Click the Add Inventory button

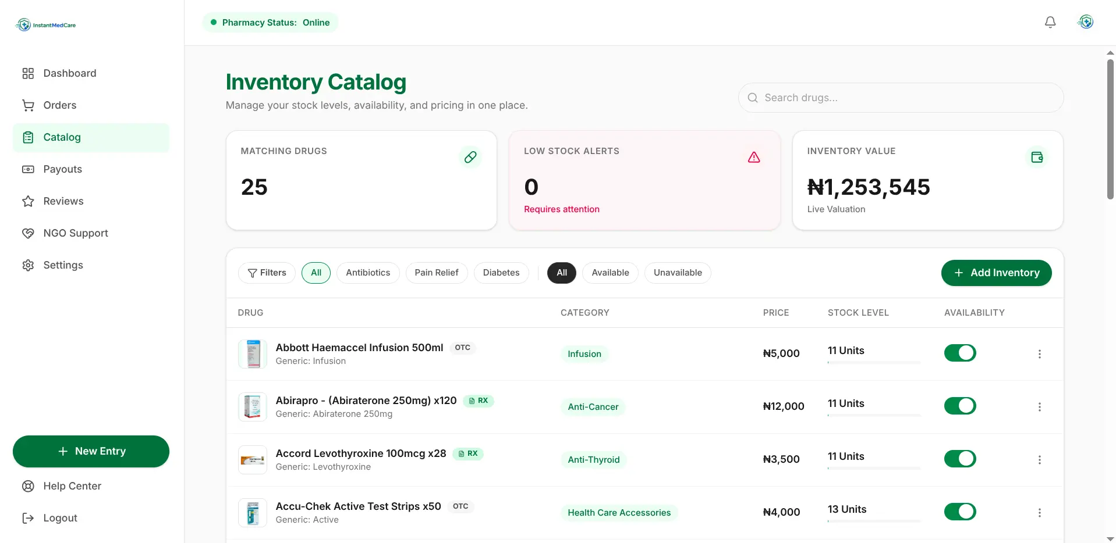point(996,273)
